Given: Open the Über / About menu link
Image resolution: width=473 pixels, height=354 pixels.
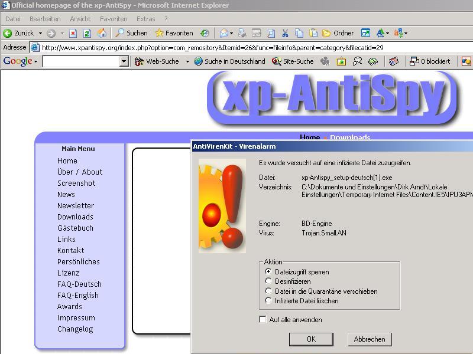Looking at the screenshot, I should 80,172.
